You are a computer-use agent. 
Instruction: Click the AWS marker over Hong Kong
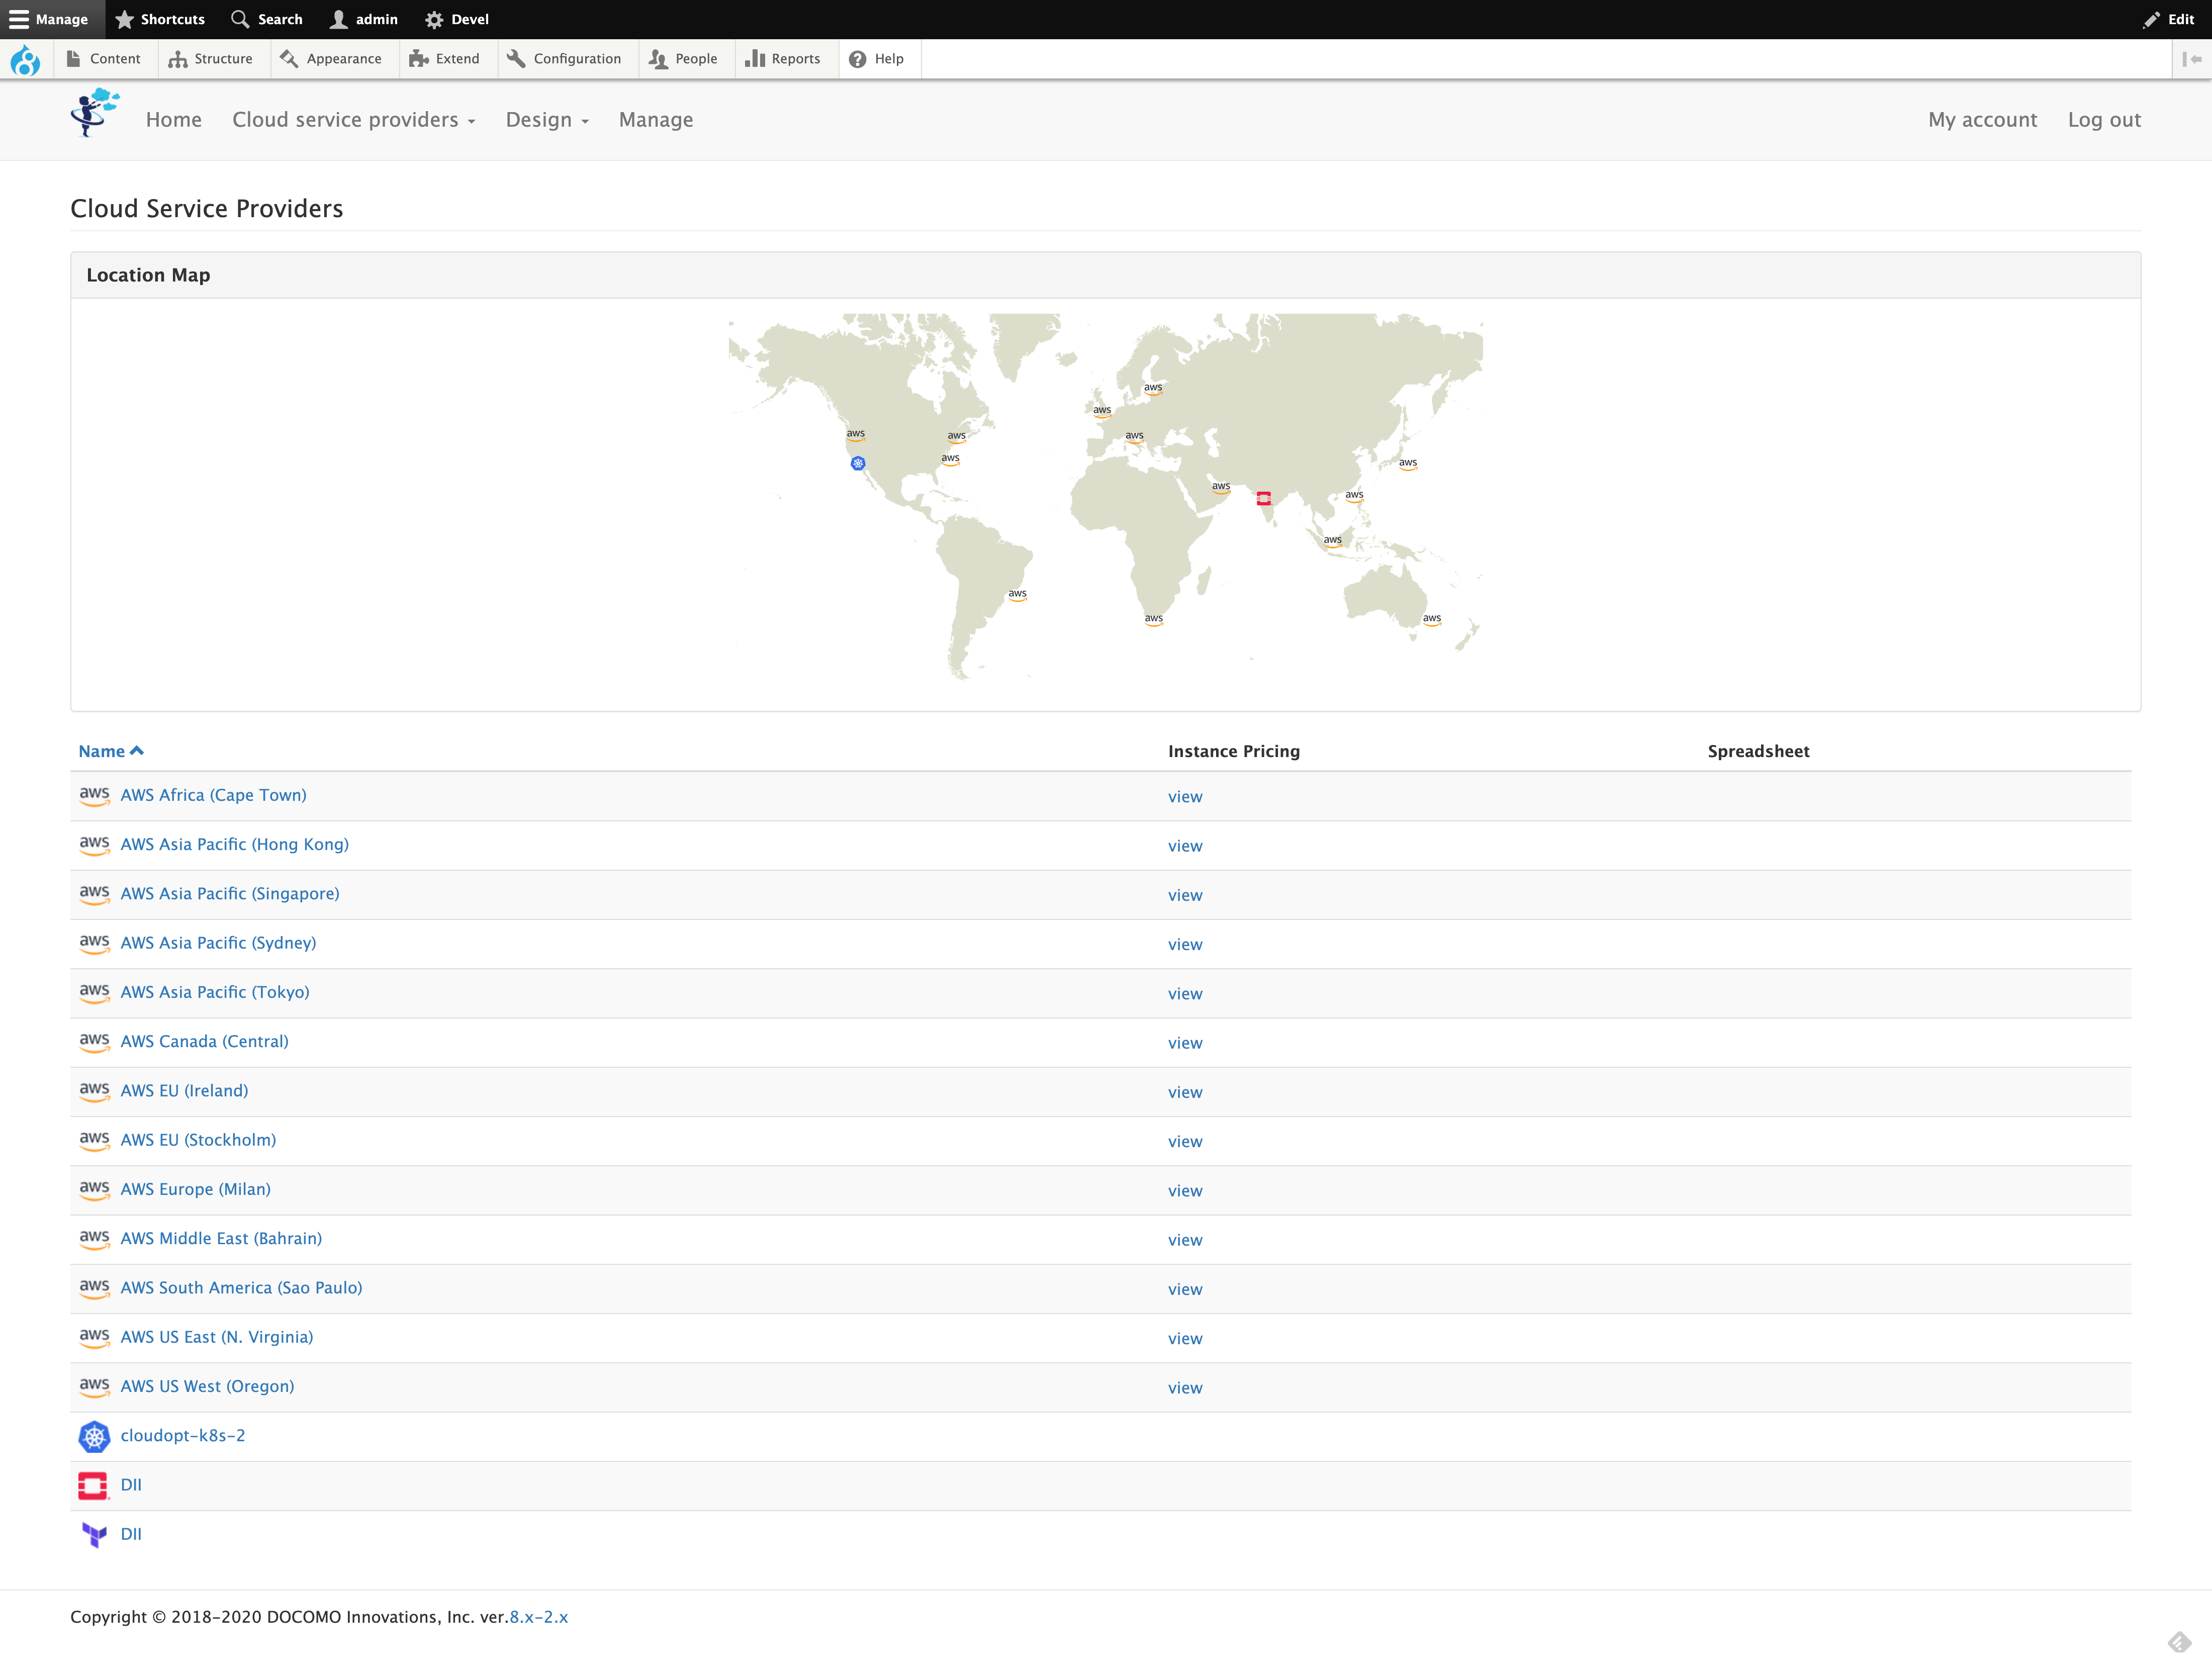point(1354,496)
